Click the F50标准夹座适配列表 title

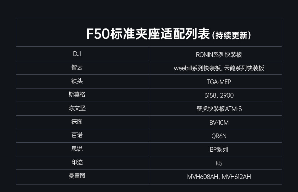click(x=148, y=34)
